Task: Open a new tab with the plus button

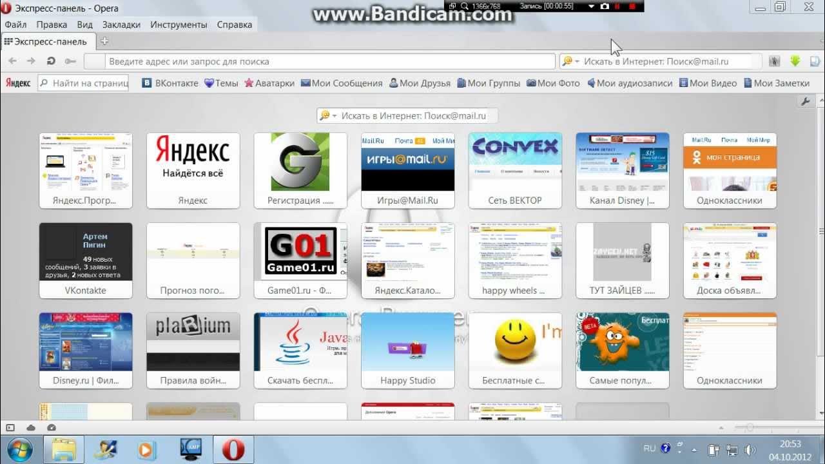Action: 104,41
